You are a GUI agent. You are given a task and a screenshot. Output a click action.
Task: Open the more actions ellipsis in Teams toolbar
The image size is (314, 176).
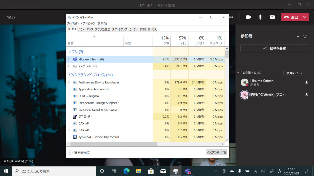click(231, 17)
